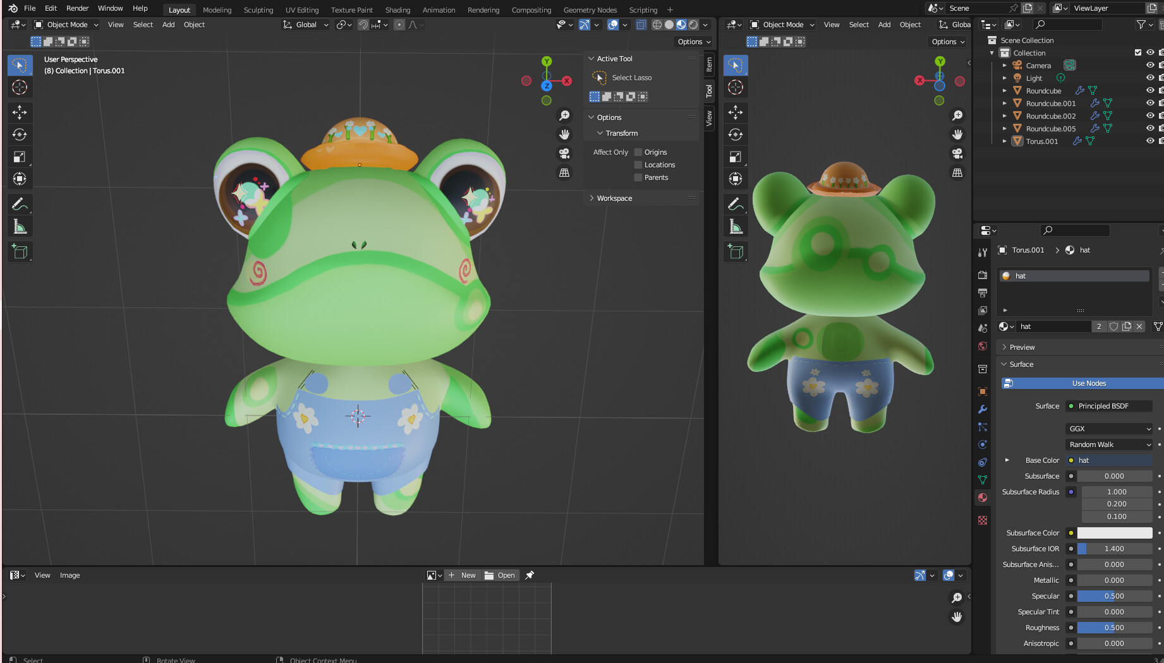Activate the Annotate pencil tool
Image resolution: width=1164 pixels, height=663 pixels.
coord(20,205)
